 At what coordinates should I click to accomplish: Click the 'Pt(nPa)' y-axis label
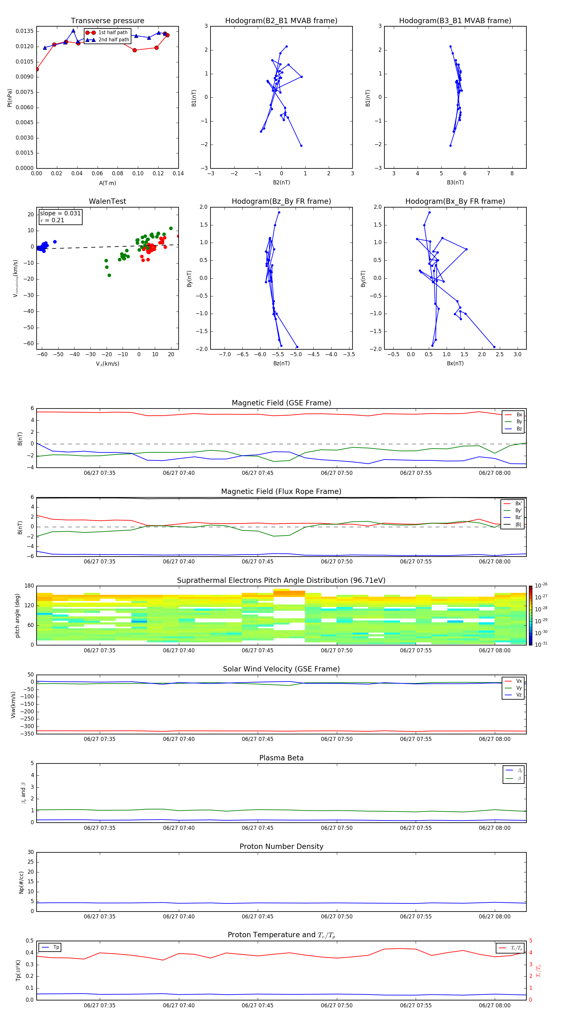(10, 97)
